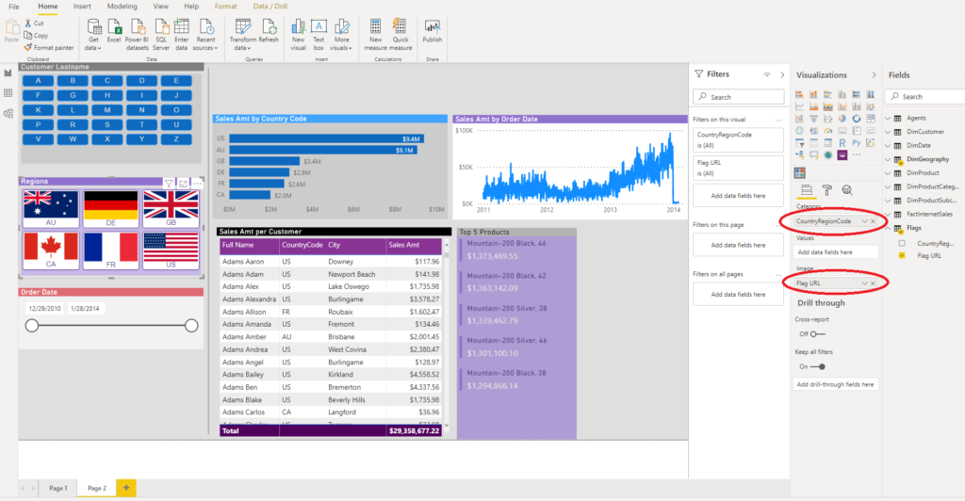Check the CountryReg... field checkbox

click(902, 243)
